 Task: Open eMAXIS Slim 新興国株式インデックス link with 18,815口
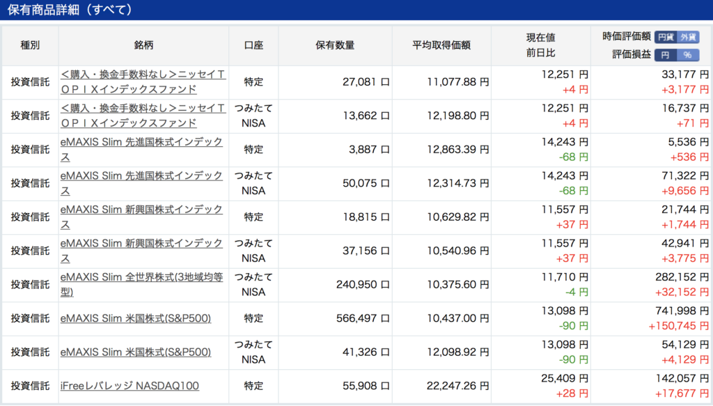141,217
